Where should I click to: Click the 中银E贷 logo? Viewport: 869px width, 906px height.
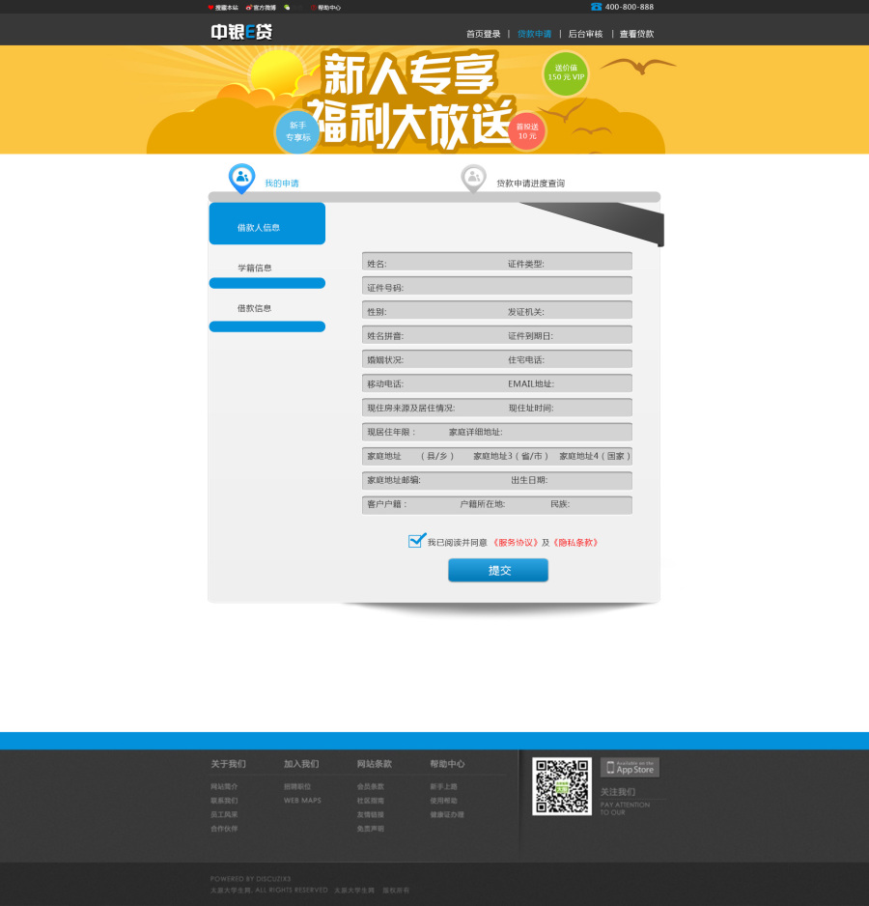click(x=243, y=31)
